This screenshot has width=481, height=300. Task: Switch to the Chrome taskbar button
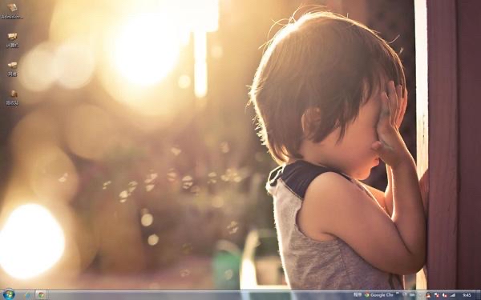[41, 295]
